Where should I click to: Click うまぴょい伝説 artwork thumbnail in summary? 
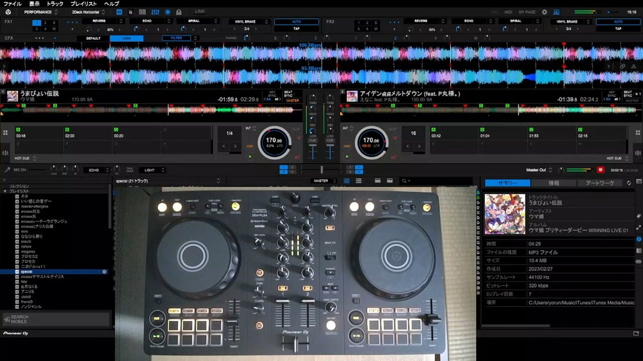pyautogui.click(x=504, y=214)
